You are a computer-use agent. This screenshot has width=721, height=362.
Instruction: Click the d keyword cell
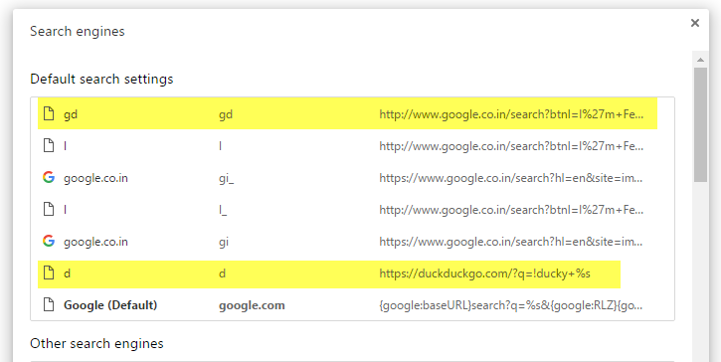point(222,273)
